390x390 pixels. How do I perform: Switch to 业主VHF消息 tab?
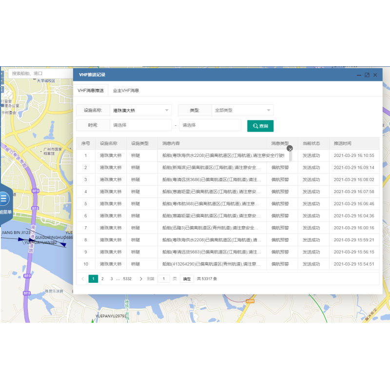click(x=126, y=91)
